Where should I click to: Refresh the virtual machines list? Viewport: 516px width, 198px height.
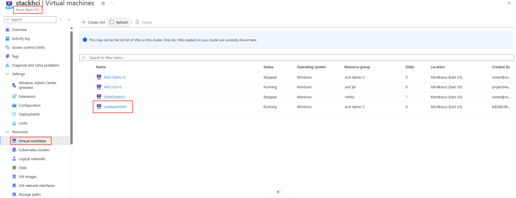coord(118,22)
